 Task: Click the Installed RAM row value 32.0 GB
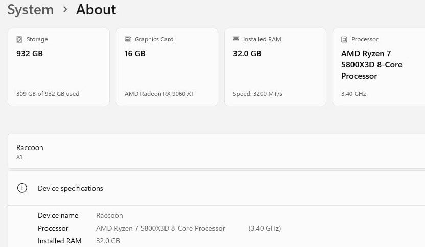pyautogui.click(x=108, y=241)
